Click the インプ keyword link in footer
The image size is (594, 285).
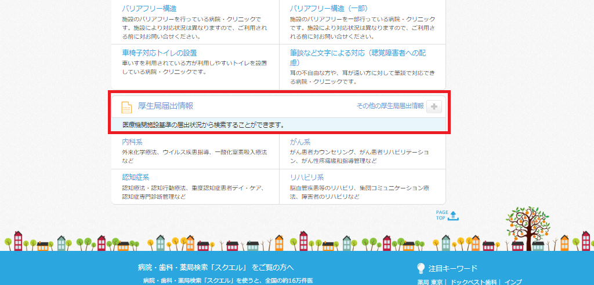coord(513,282)
